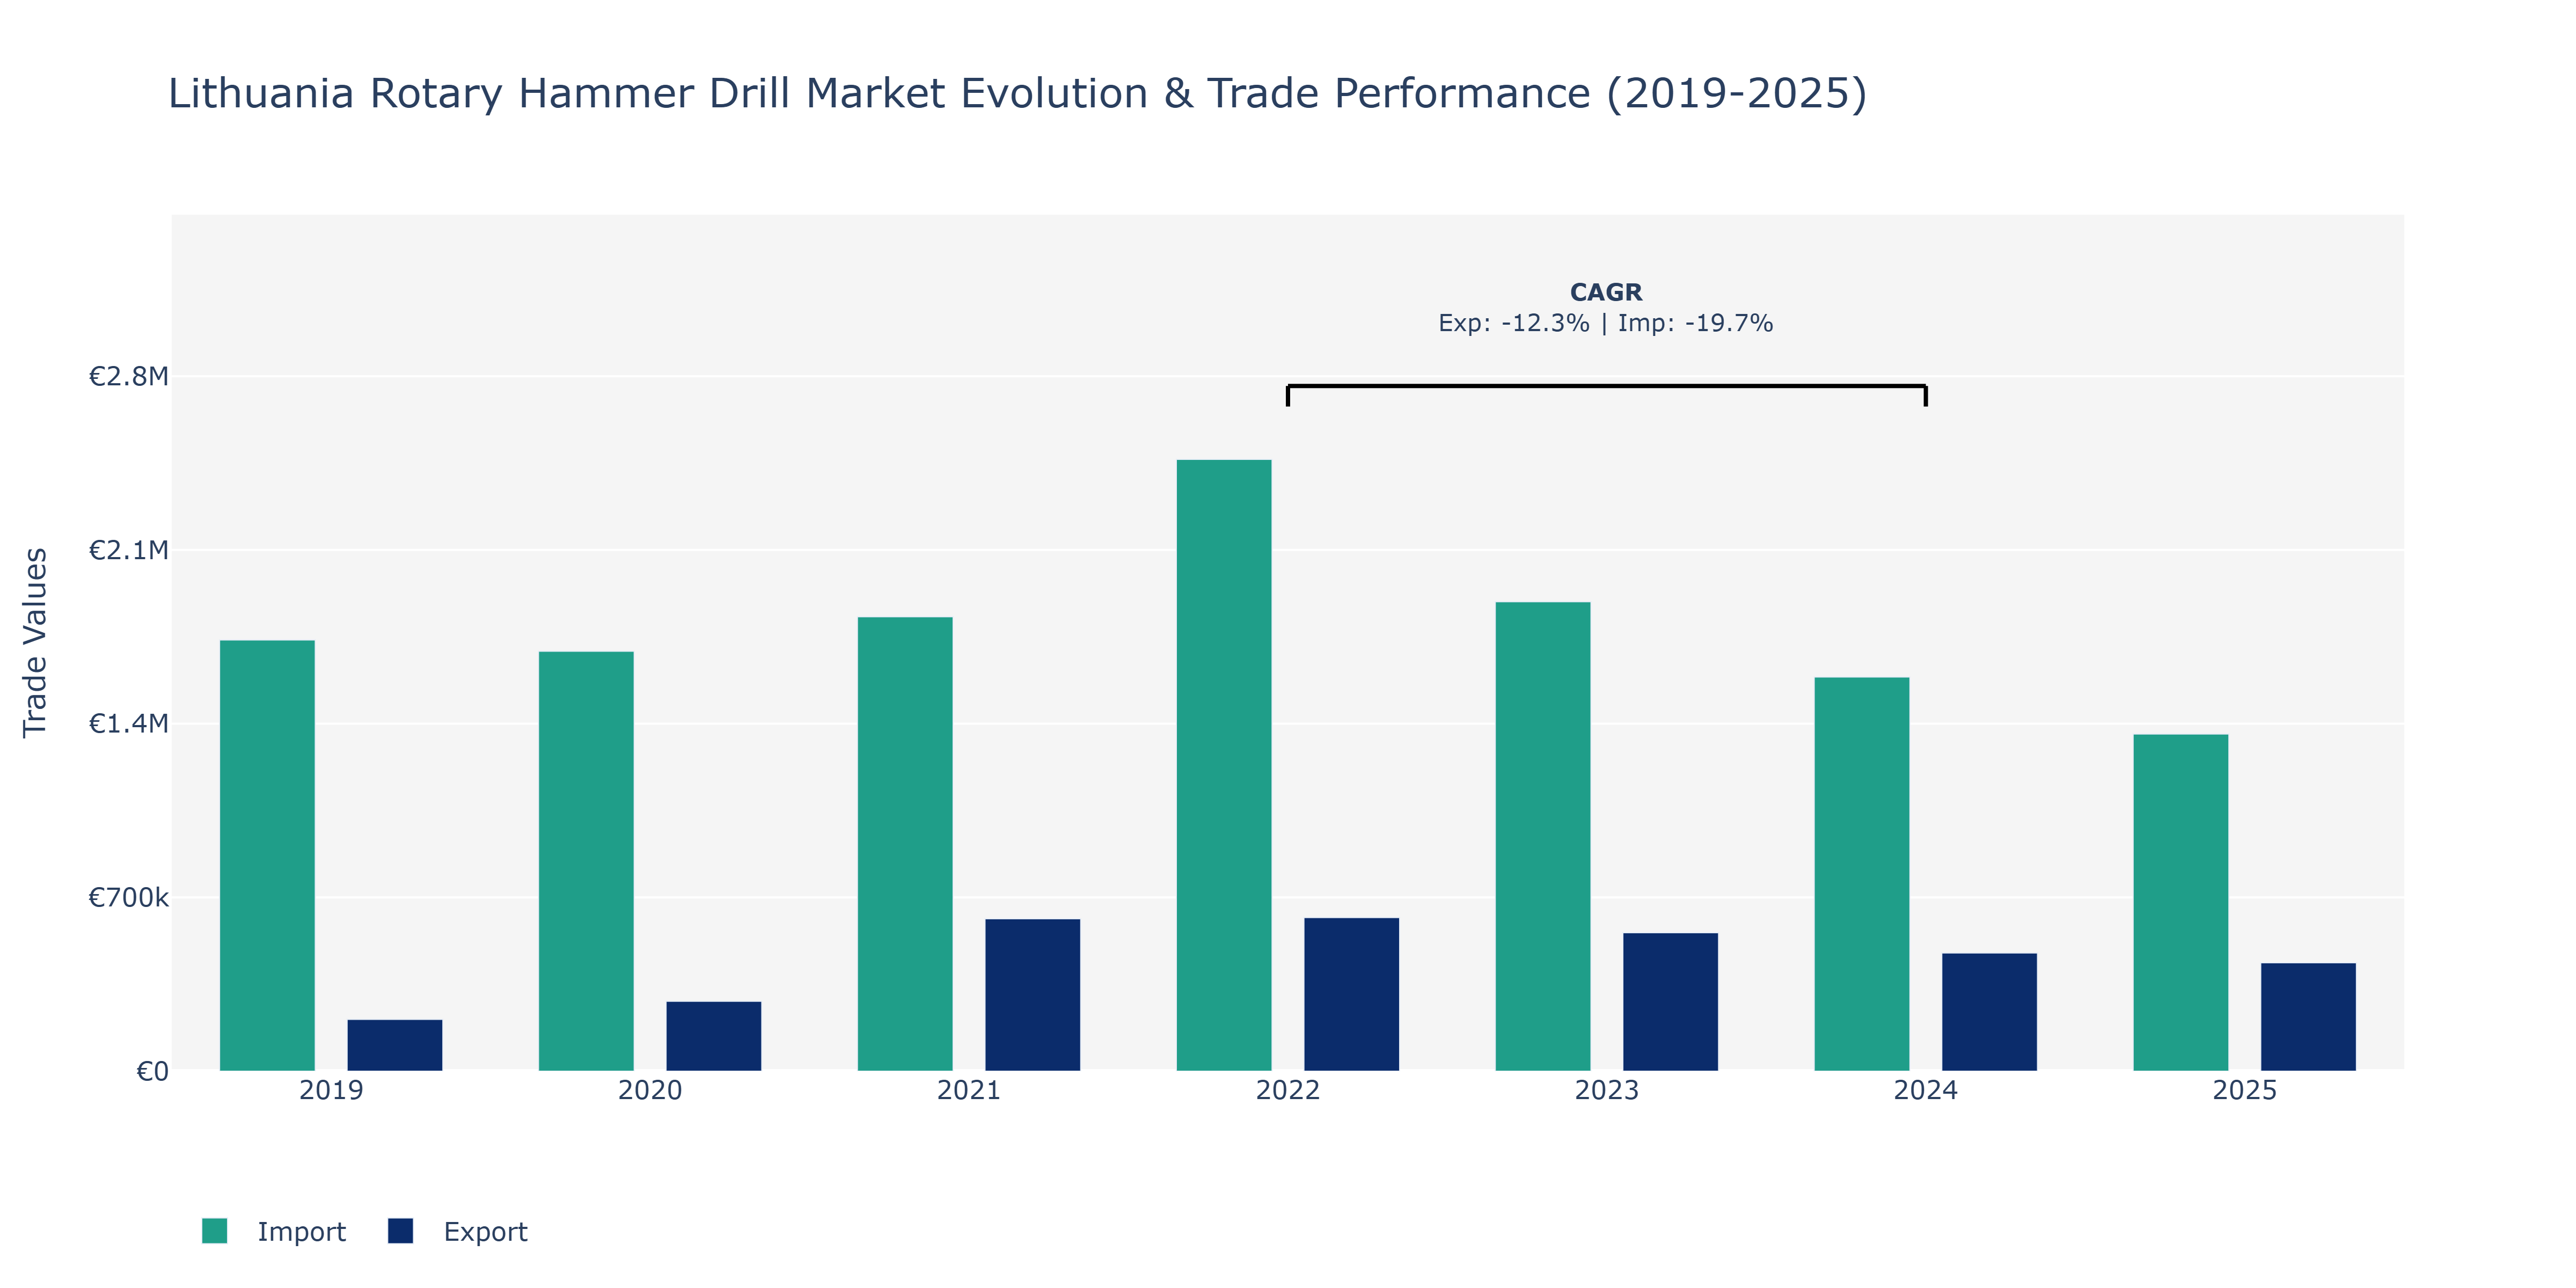Click the €0 y-axis label
The height and width of the screenshot is (1288, 2576).
(152, 1071)
